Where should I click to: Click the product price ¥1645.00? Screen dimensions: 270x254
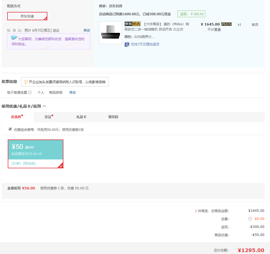coord(210,24)
